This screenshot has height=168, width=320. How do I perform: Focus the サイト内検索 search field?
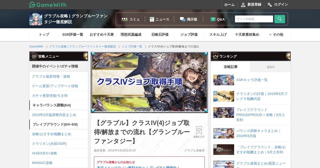(254, 19)
